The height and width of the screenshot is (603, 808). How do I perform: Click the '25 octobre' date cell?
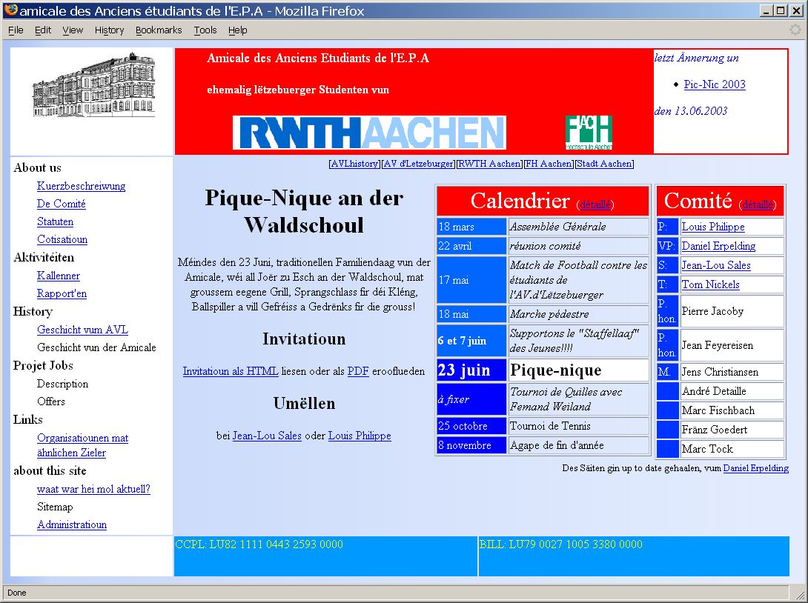pos(471,426)
